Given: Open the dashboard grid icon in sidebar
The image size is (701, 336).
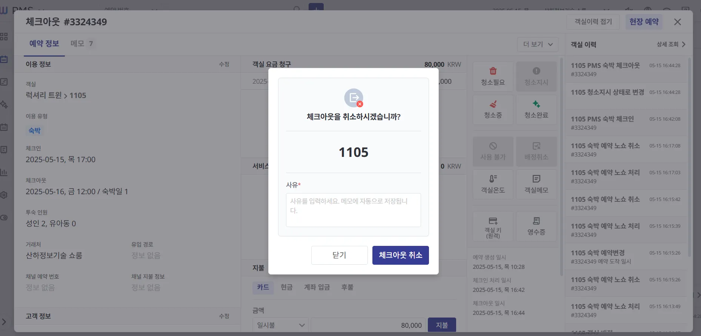Looking at the screenshot, I should pyautogui.click(x=4, y=37).
